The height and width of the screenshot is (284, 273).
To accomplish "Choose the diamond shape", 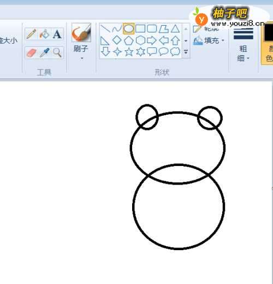I will [117, 40].
